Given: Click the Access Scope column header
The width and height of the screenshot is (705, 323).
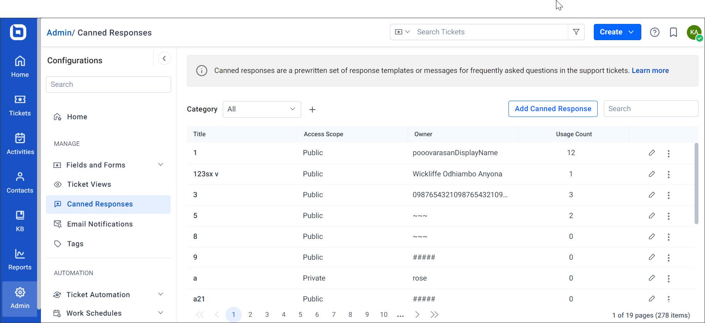Looking at the screenshot, I should 324,134.
